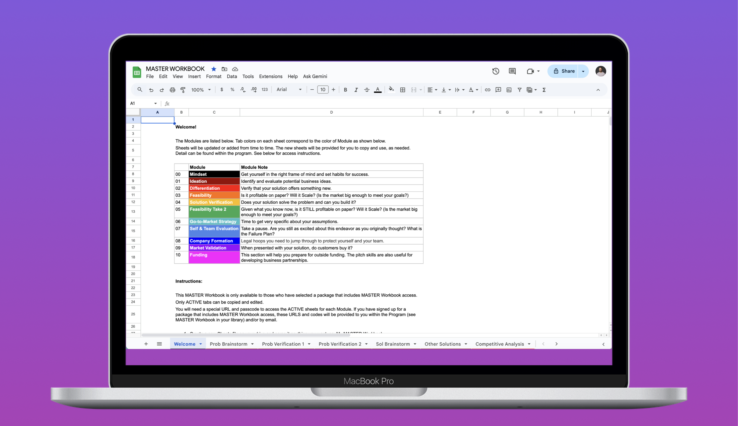
Task: Open the Extensions menu
Action: coord(271,77)
